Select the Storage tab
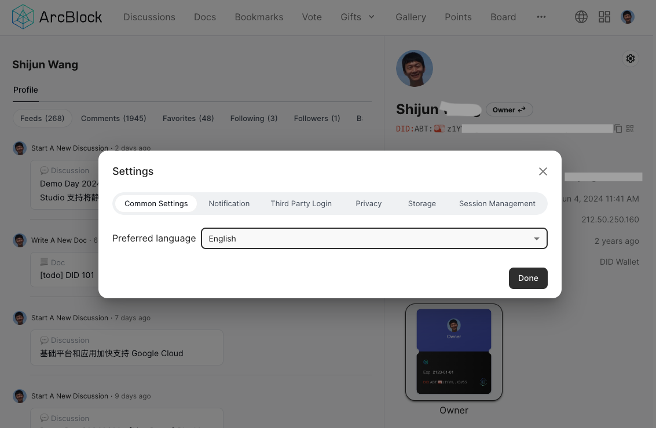The image size is (656, 428). coord(422,203)
